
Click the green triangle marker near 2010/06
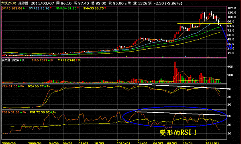(x=163, y=57)
